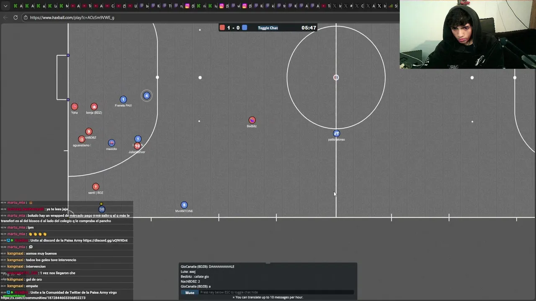Open the browser tab list chevron
This screenshot has width=536, height=301.
coord(5,6)
